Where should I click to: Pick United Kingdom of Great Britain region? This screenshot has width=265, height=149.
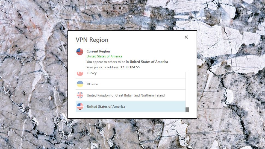131,95
